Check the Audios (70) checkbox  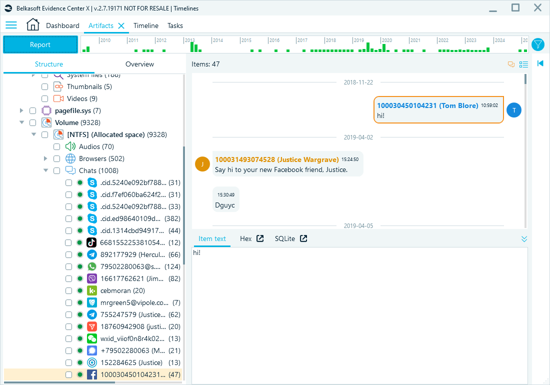56,146
